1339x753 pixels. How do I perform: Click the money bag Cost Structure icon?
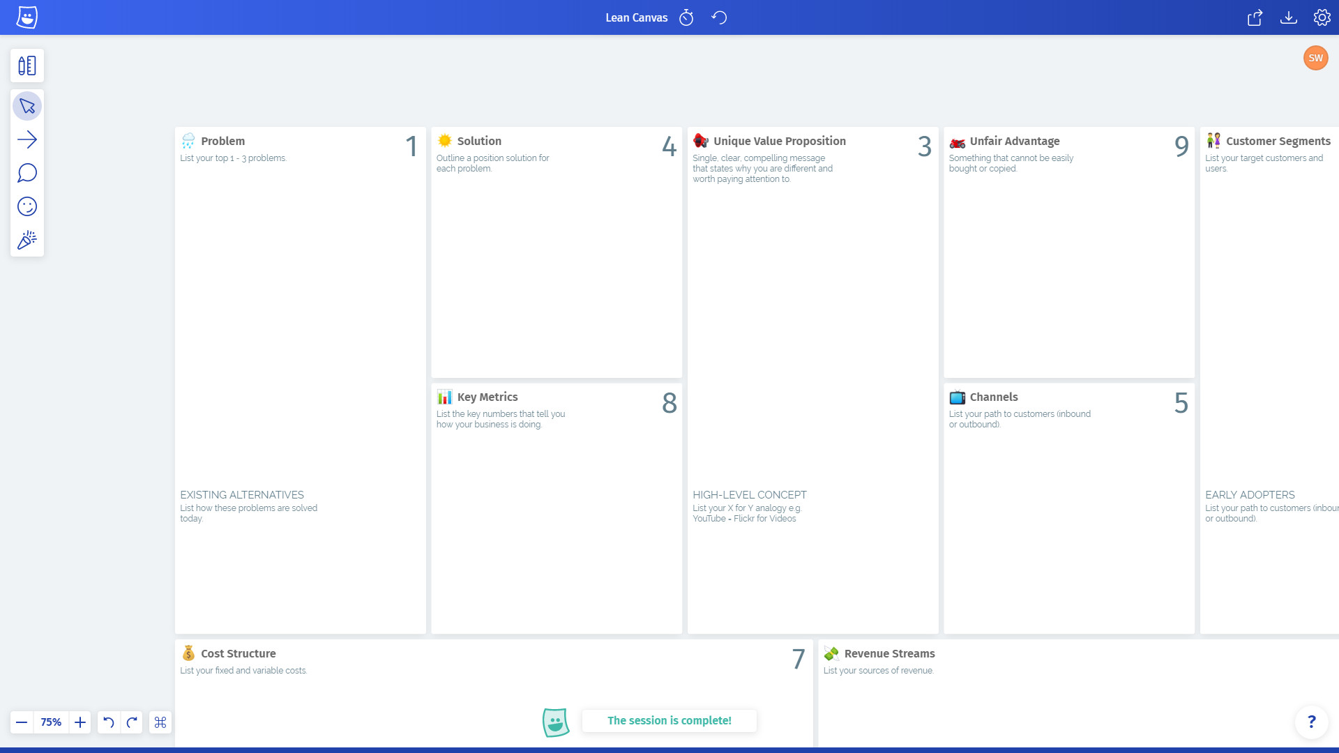(188, 653)
